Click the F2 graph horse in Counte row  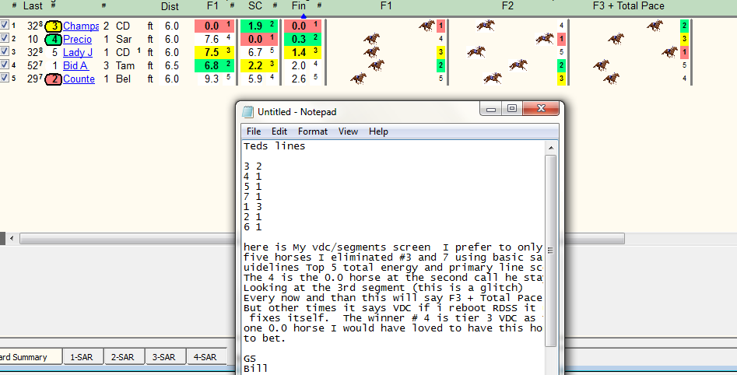pyautogui.click(x=493, y=78)
